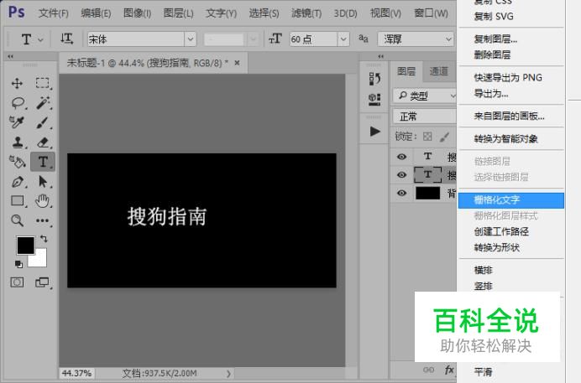The image size is (581, 383).
Task: Open the font family dropdown 宋体
Action: [x=190, y=39]
